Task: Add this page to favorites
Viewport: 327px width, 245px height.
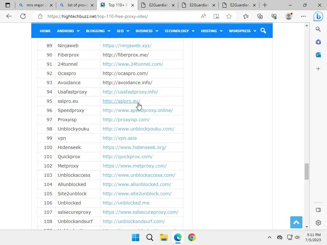Action: (229, 16)
